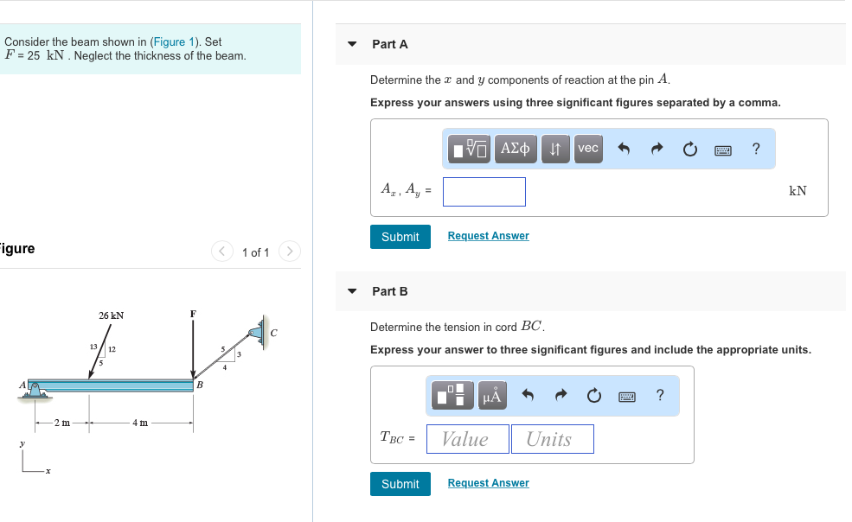This screenshot has height=522, width=852.
Task: Open Request Answer for Part B
Action: [488, 483]
